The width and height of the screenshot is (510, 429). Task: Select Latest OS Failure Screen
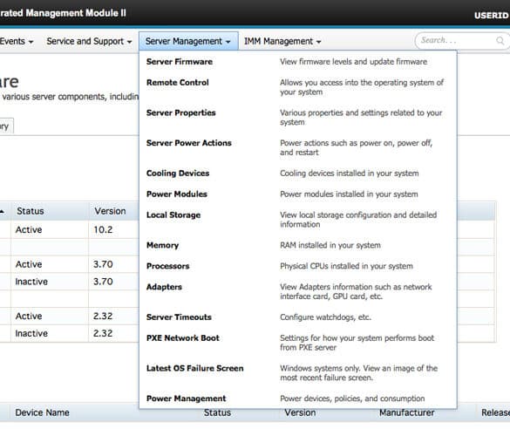[194, 368]
